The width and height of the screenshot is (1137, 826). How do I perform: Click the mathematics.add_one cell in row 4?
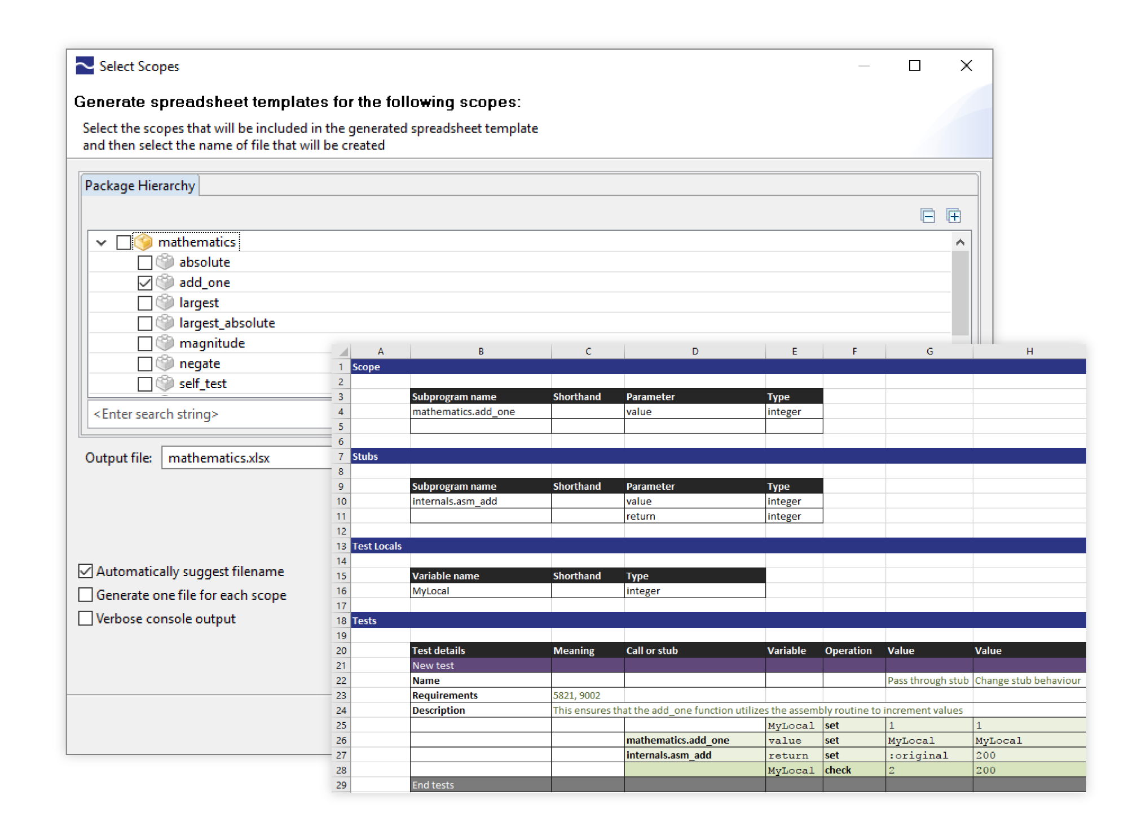tap(481, 411)
